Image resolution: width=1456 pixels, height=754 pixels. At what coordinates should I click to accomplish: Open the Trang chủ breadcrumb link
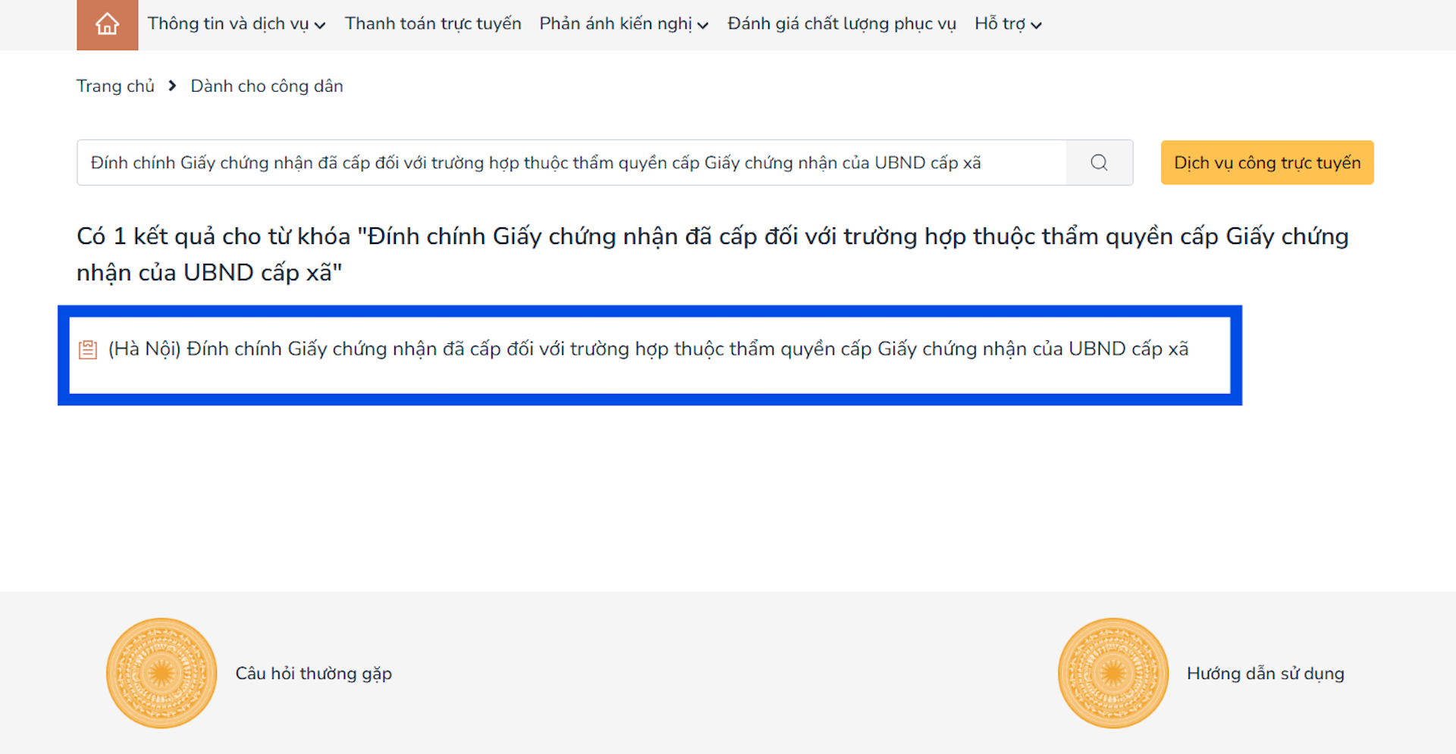coord(115,86)
